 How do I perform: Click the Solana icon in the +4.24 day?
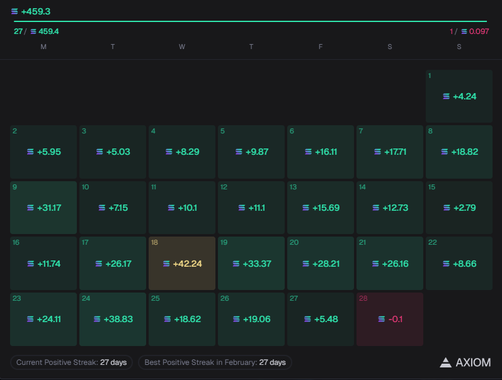[446, 96]
